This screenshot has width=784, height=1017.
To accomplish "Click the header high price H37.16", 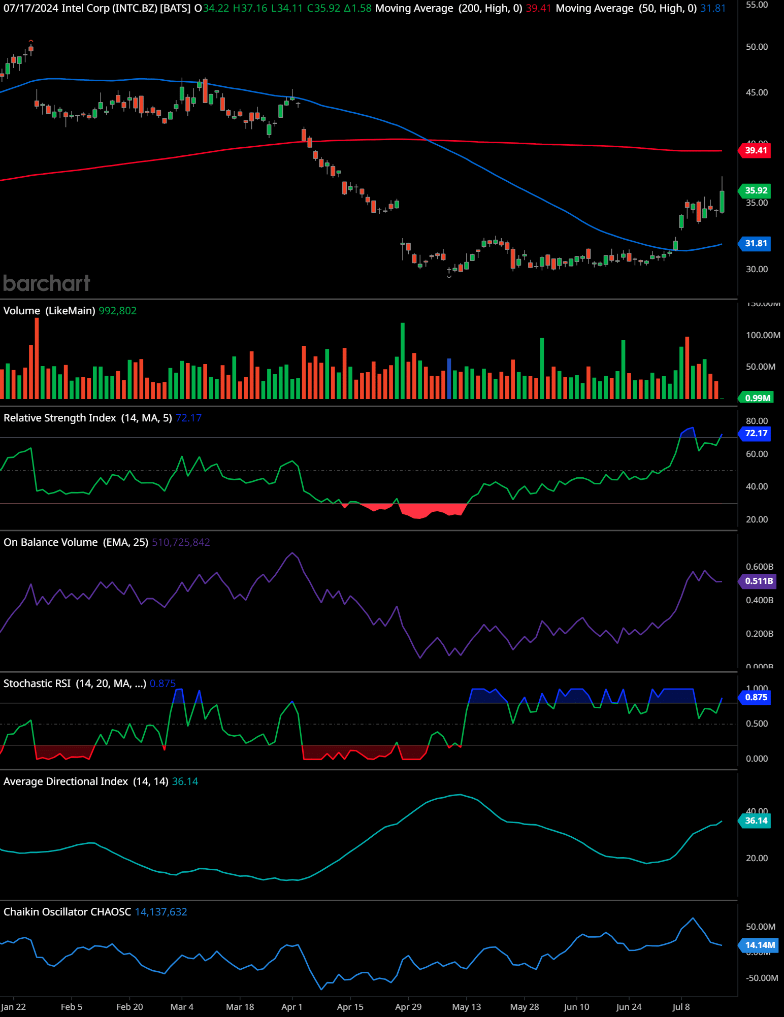I will (250, 8).
